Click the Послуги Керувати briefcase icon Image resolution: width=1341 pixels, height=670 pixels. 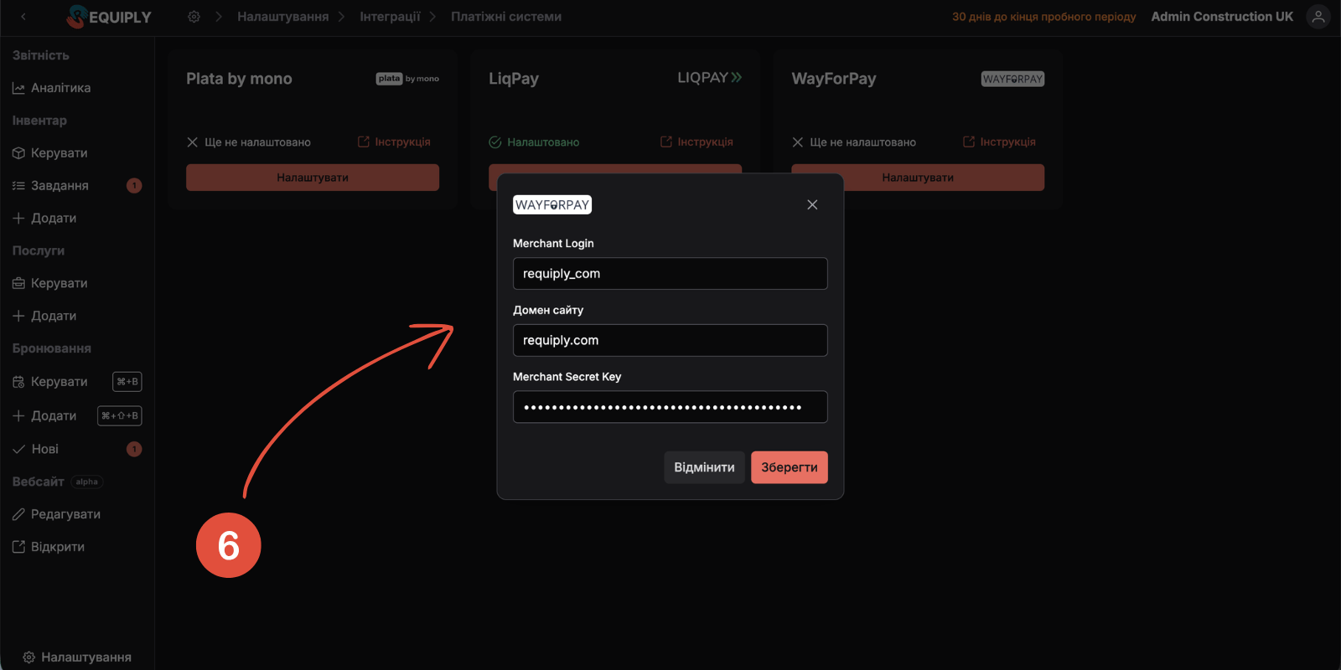18,283
